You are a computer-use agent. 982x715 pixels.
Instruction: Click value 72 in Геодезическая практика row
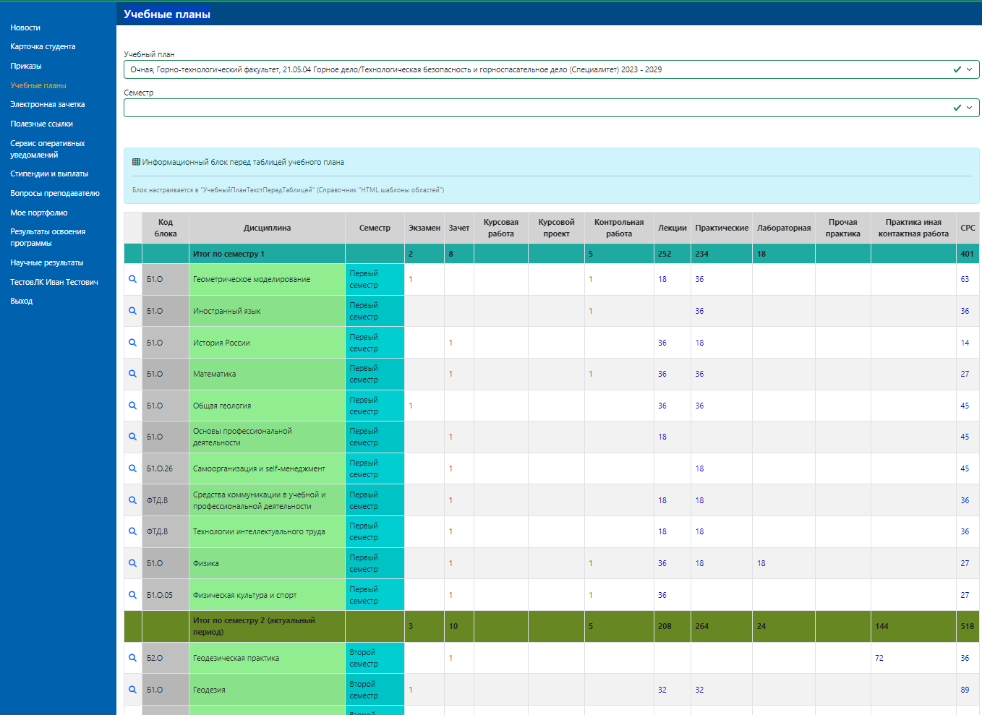pyautogui.click(x=879, y=658)
